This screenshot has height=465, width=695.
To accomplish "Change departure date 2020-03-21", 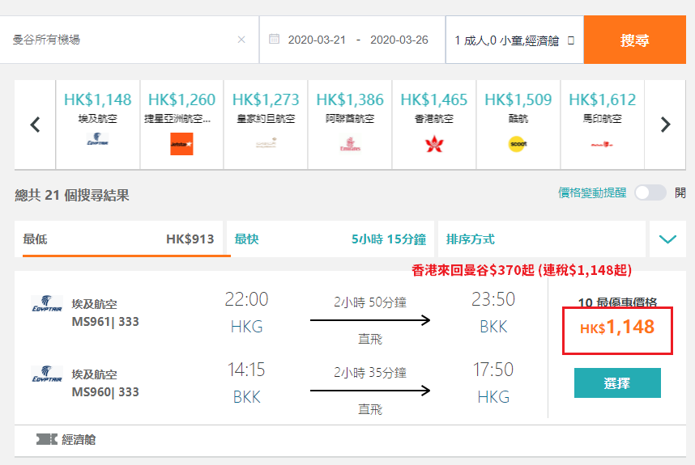I will (x=317, y=40).
